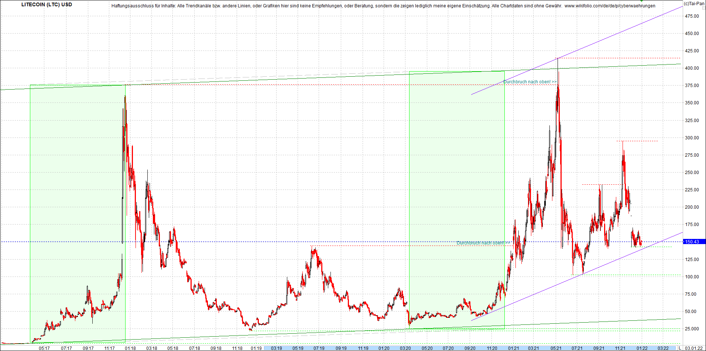Click the 01|18 date label on time axis
Screen dimensions: 706x351
point(130,348)
